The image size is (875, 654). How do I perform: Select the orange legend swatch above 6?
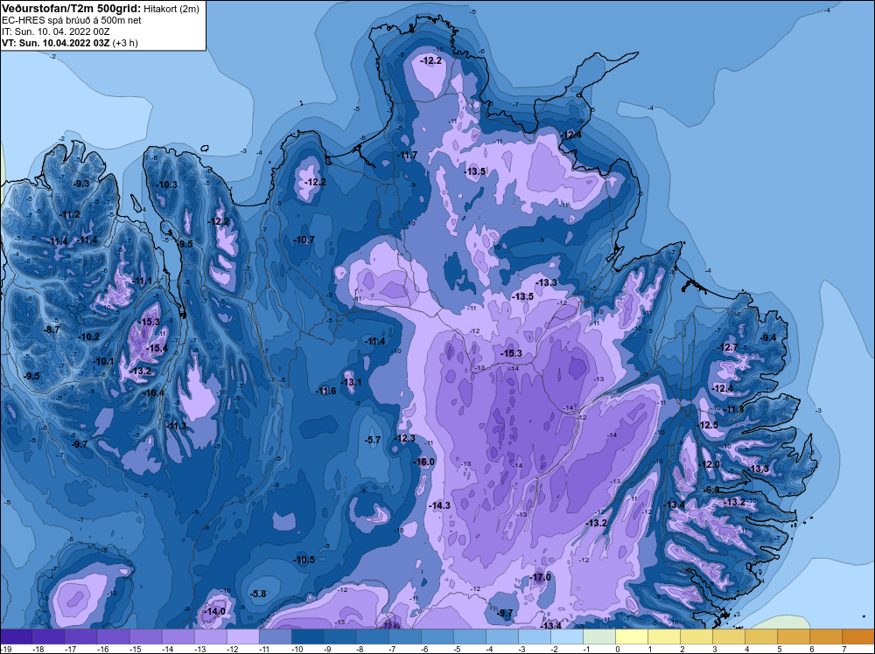826,637
